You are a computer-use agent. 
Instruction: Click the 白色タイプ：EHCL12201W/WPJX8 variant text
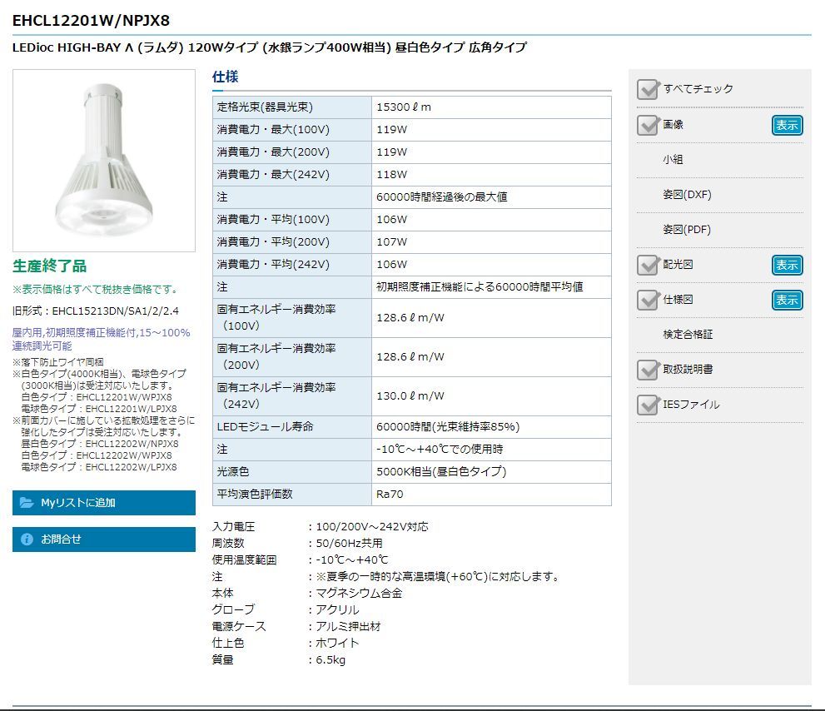[97, 397]
